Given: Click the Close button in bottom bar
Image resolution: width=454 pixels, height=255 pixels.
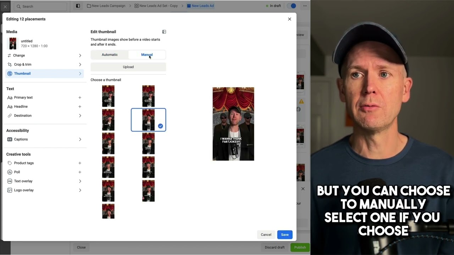Looking at the screenshot, I should 81,247.
